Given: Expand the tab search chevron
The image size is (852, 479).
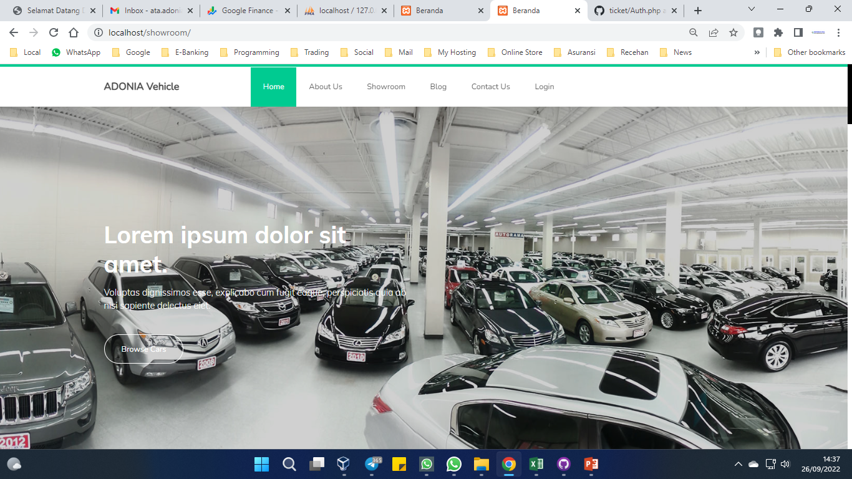Looking at the screenshot, I should point(752,10).
